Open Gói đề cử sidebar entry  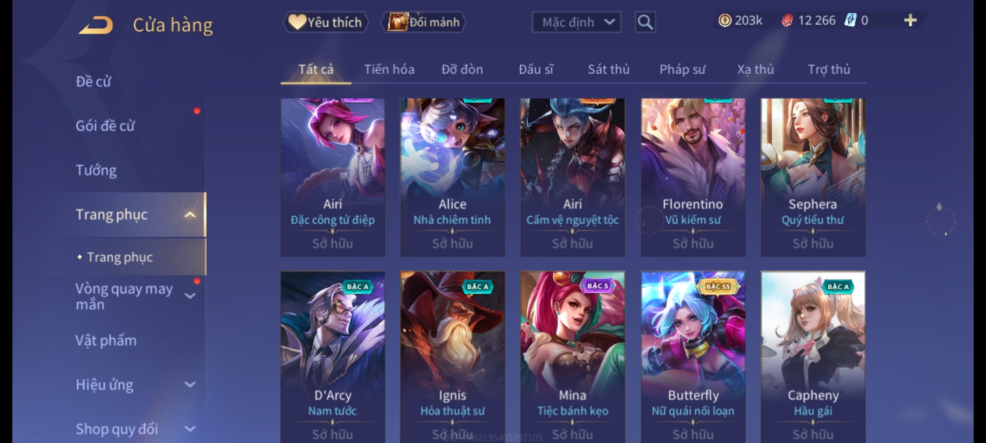pyautogui.click(x=105, y=126)
